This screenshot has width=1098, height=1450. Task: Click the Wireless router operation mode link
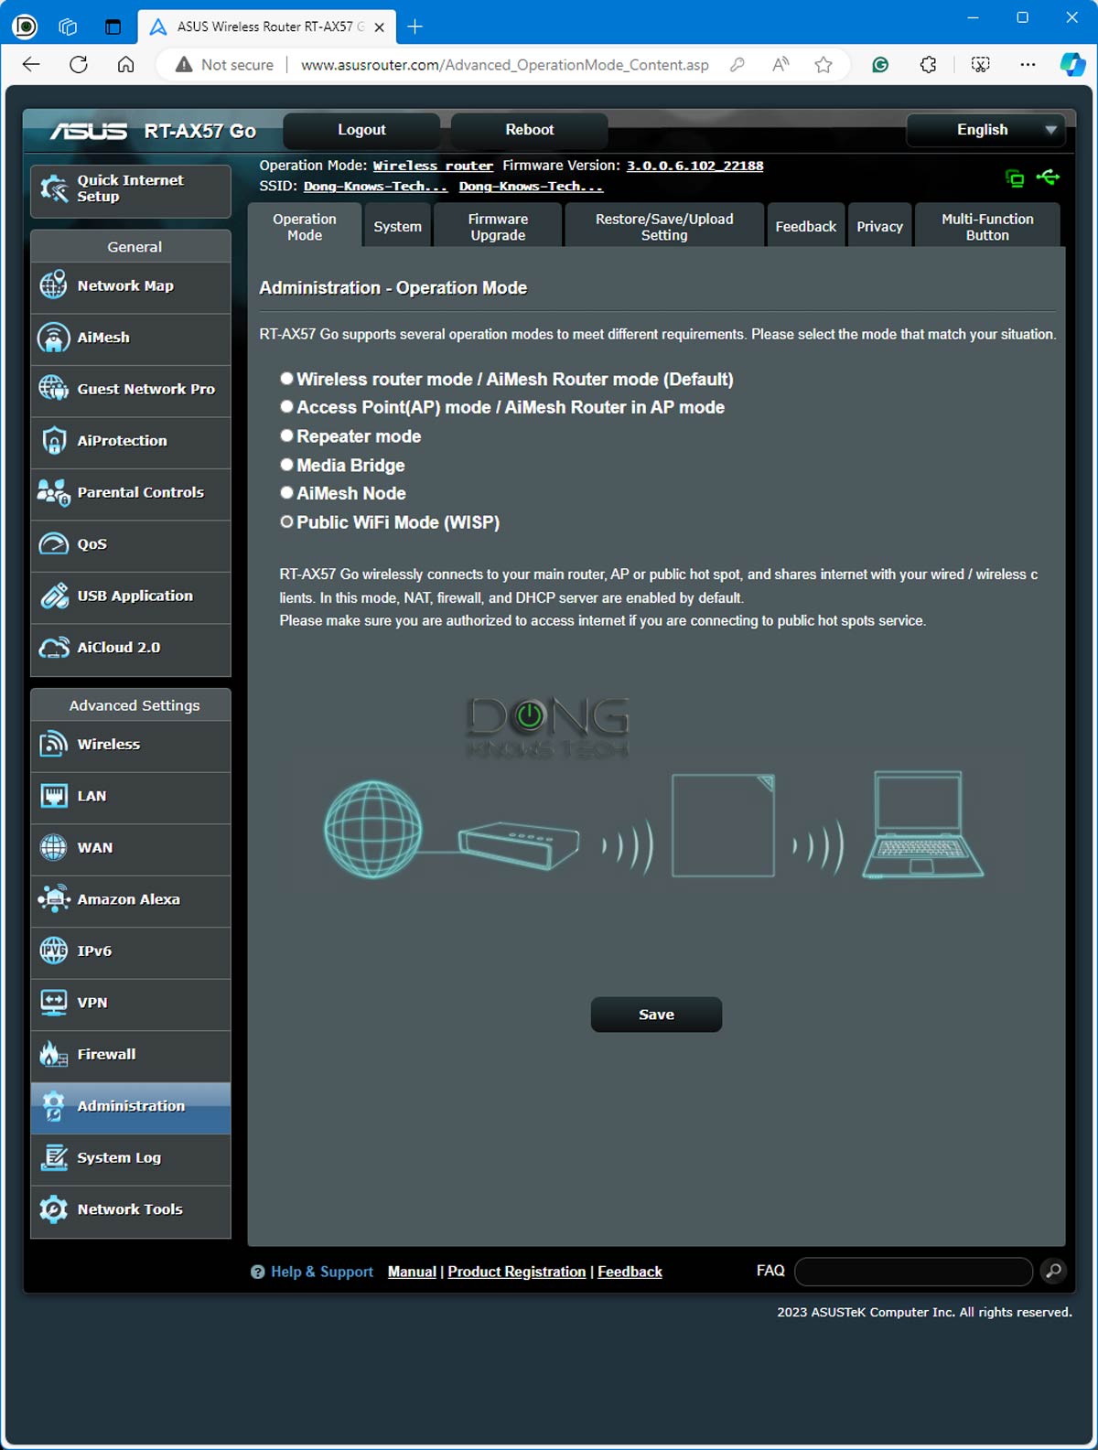pyautogui.click(x=433, y=166)
